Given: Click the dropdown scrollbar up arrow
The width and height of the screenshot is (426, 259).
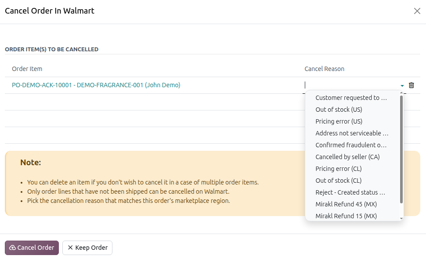Looking at the screenshot, I should [401, 93].
